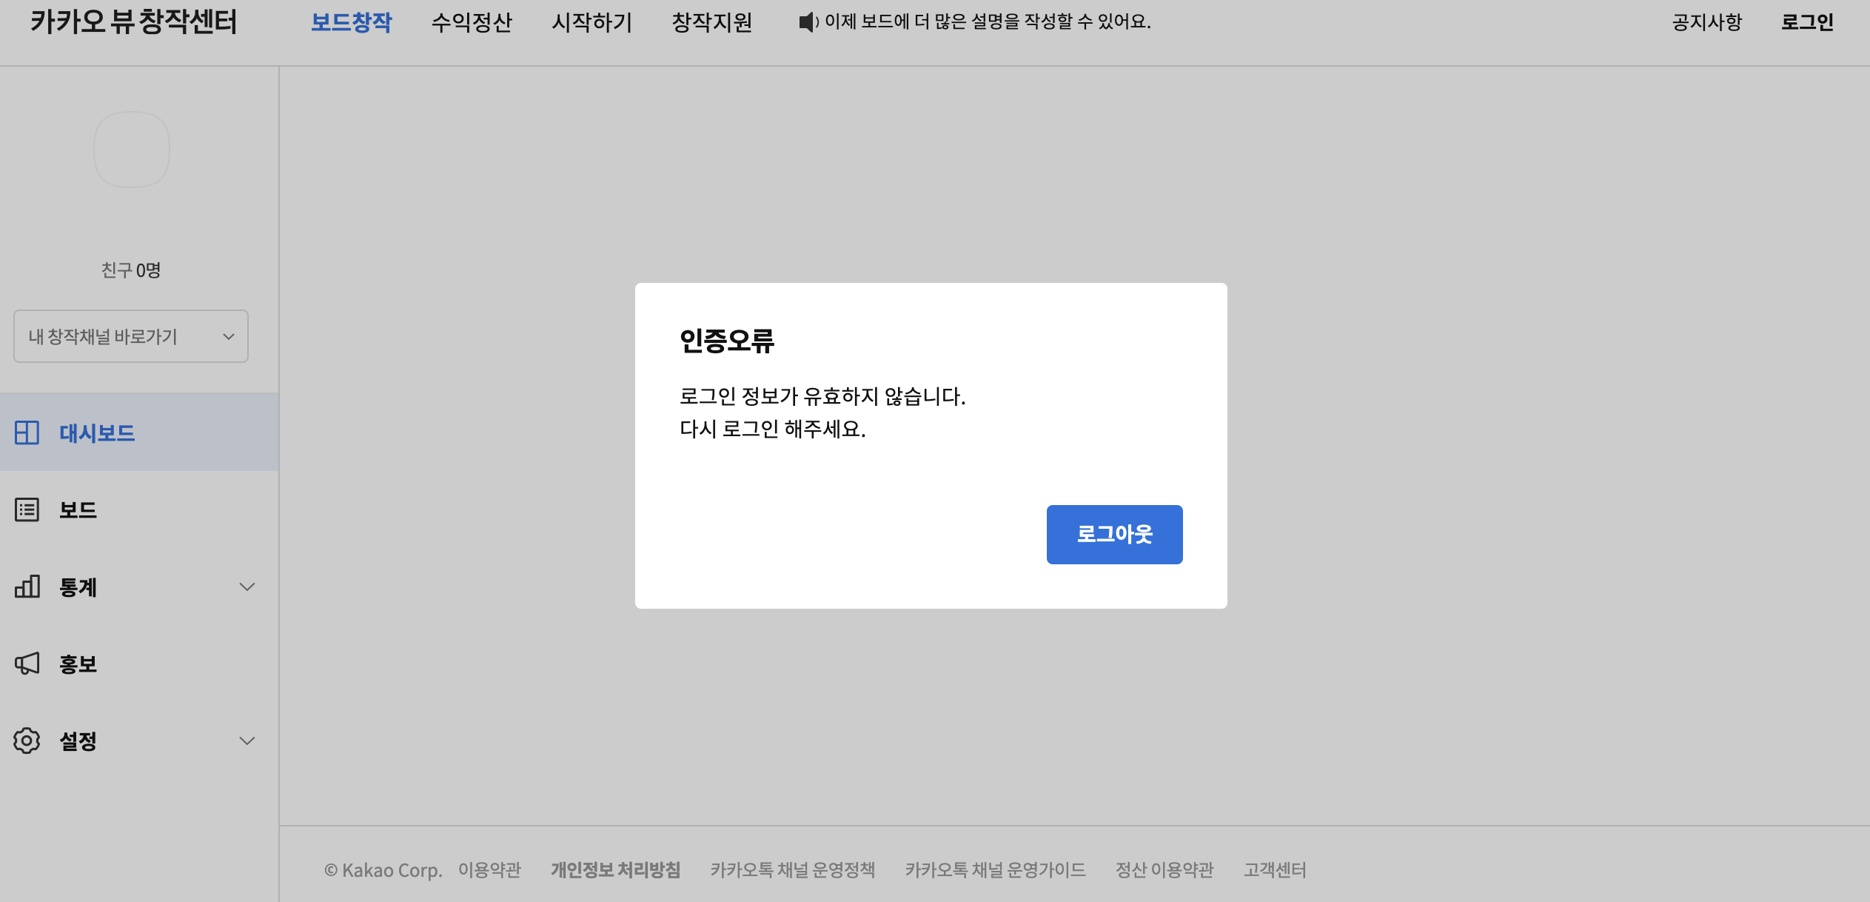Click the 카카오 뷰 창작센터 logo
Viewport: 1870px width, 902px height.
[x=133, y=22]
